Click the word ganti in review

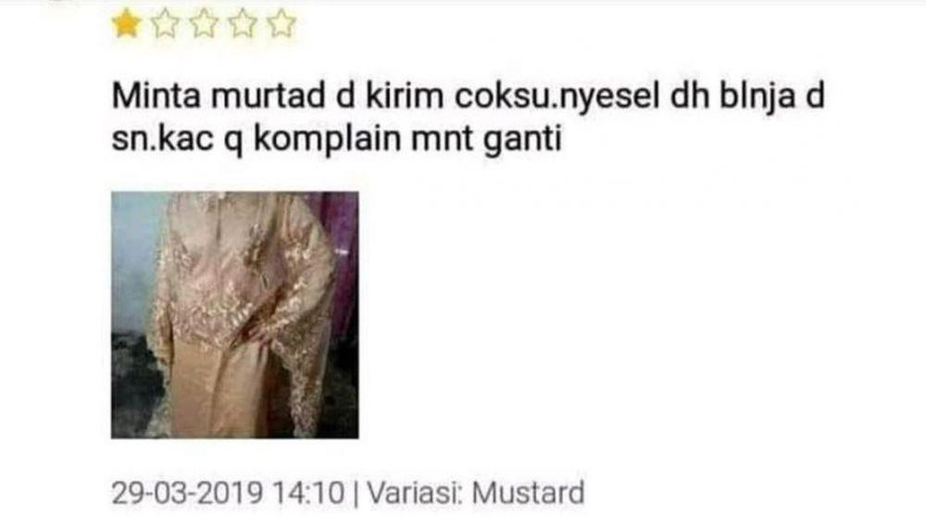[x=522, y=142]
